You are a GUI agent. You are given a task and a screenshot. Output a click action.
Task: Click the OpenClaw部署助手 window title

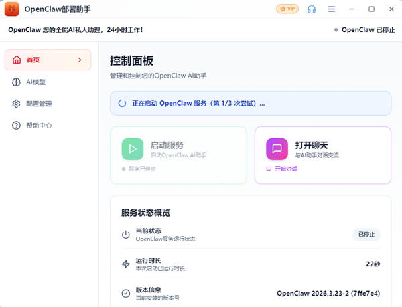pyautogui.click(x=58, y=9)
